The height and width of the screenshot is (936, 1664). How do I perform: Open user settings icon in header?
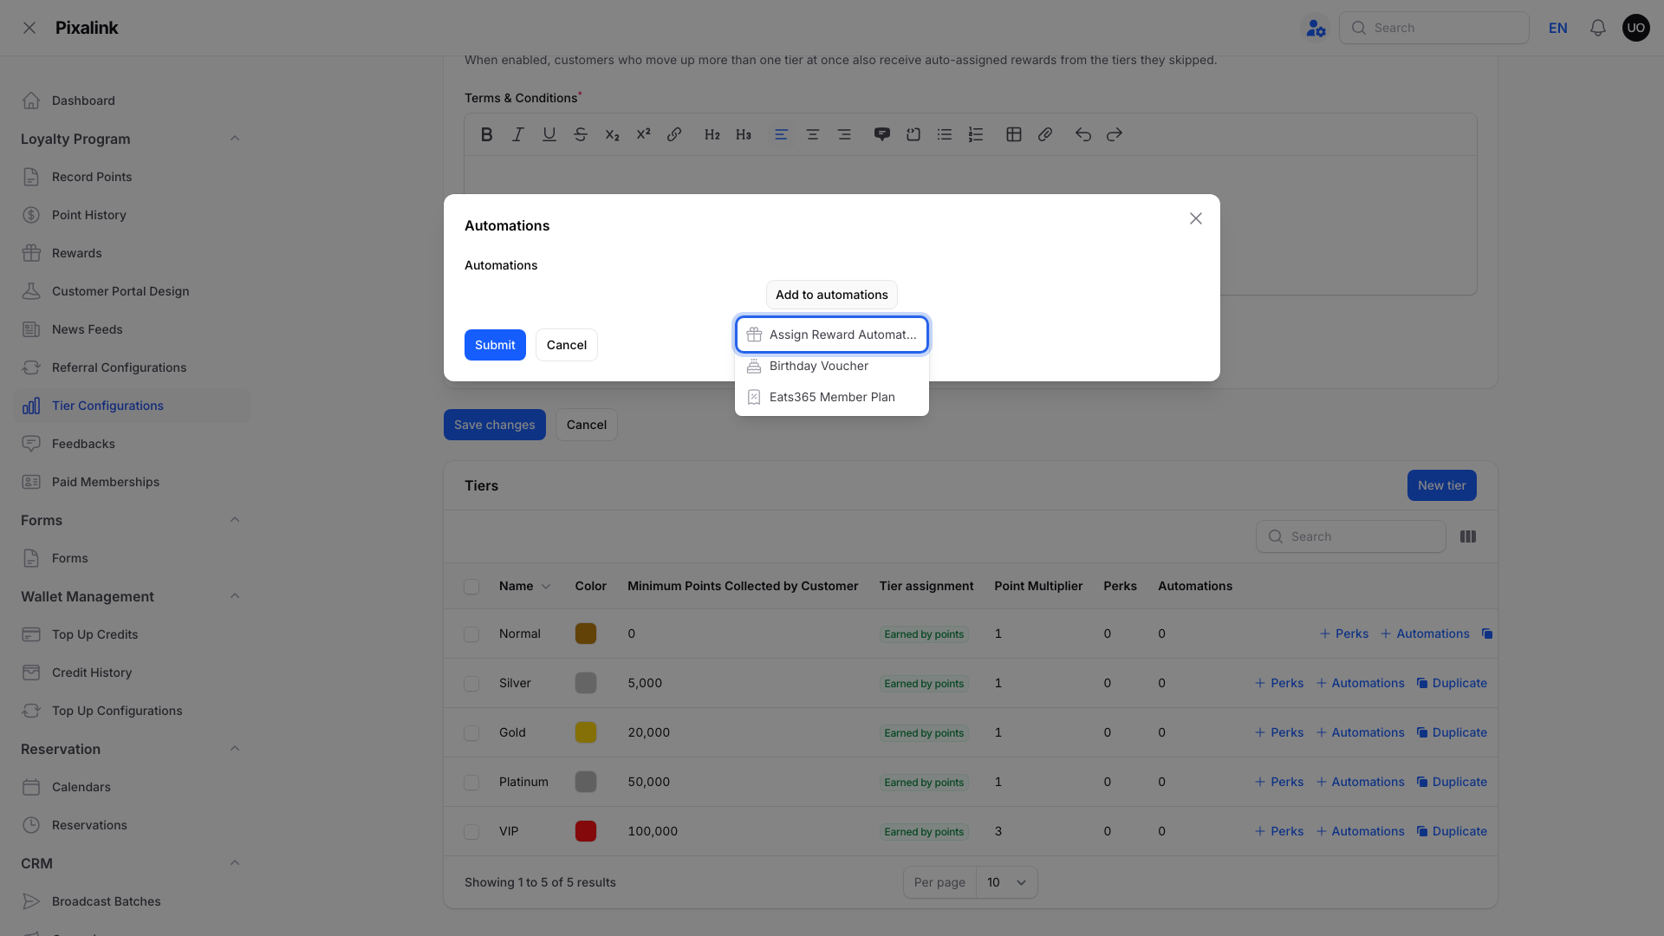click(1316, 28)
